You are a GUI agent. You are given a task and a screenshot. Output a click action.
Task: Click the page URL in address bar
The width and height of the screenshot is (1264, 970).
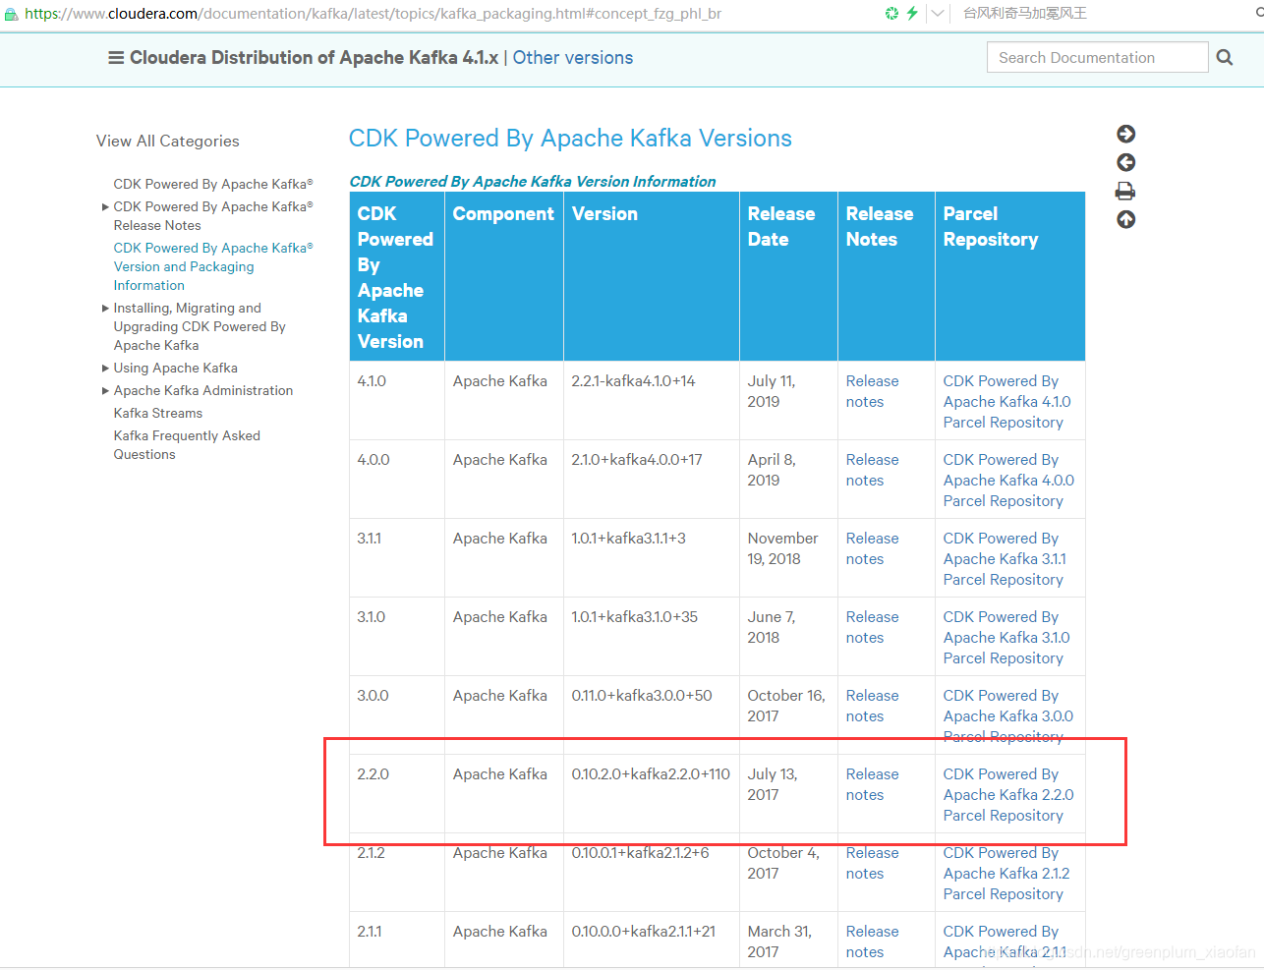(373, 14)
